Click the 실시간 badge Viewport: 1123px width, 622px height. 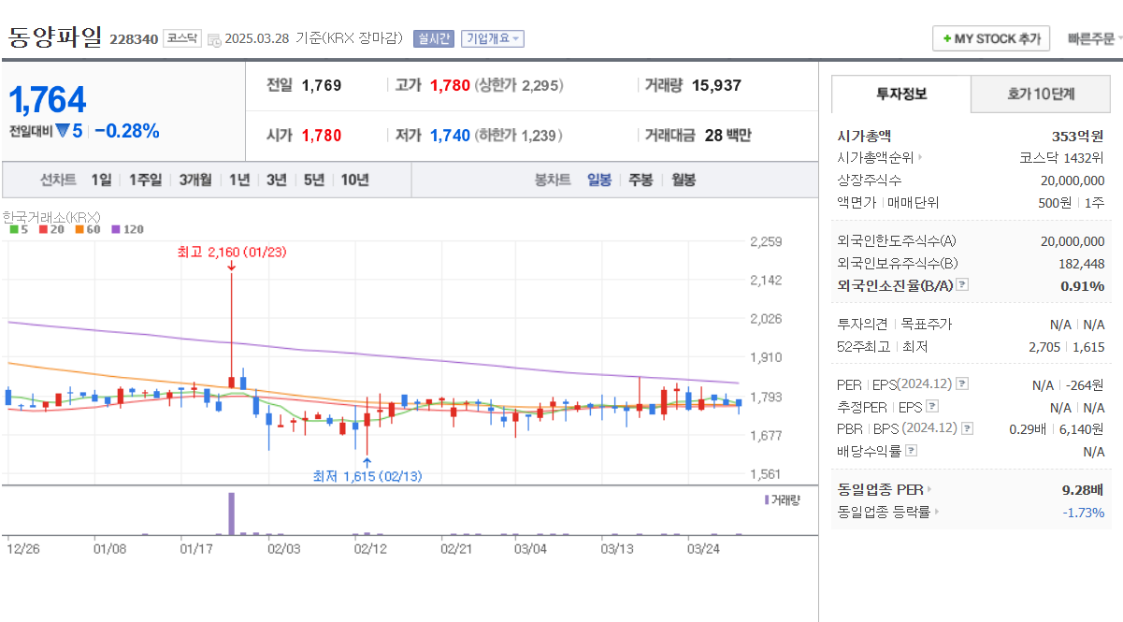point(433,38)
